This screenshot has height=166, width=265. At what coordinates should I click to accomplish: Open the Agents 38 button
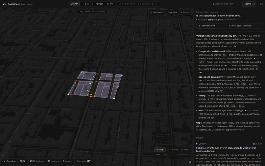click(x=250, y=4)
